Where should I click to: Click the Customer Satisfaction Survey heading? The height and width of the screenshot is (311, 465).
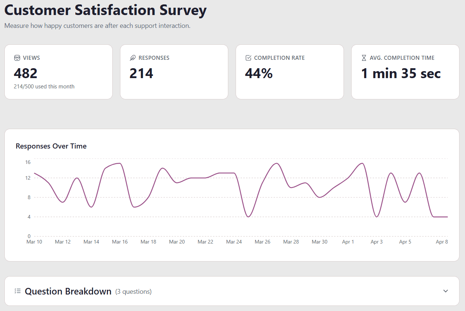[105, 10]
